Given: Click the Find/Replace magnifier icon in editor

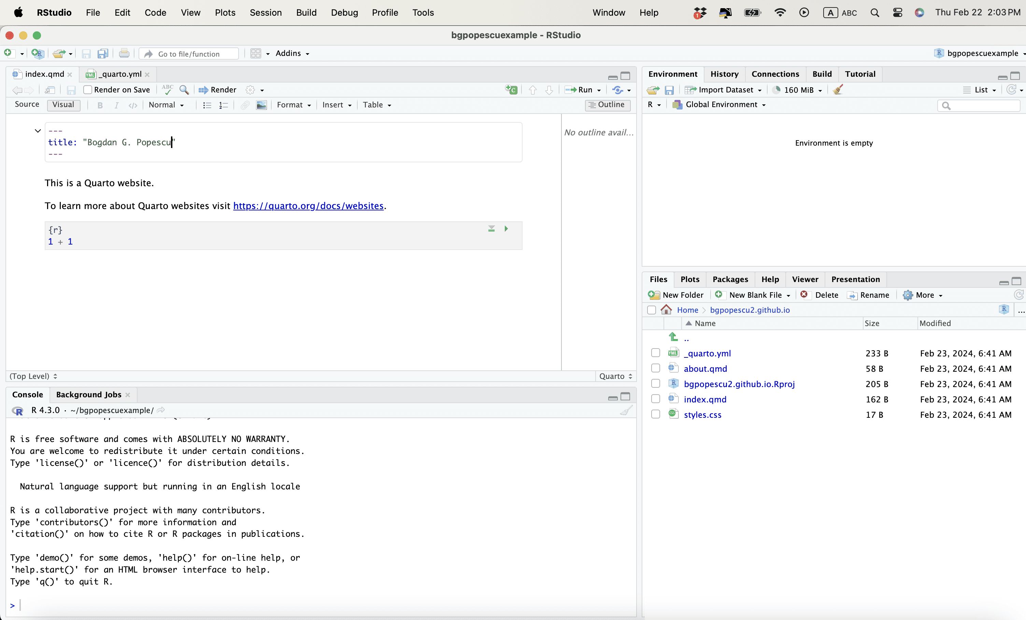Looking at the screenshot, I should [x=184, y=90].
